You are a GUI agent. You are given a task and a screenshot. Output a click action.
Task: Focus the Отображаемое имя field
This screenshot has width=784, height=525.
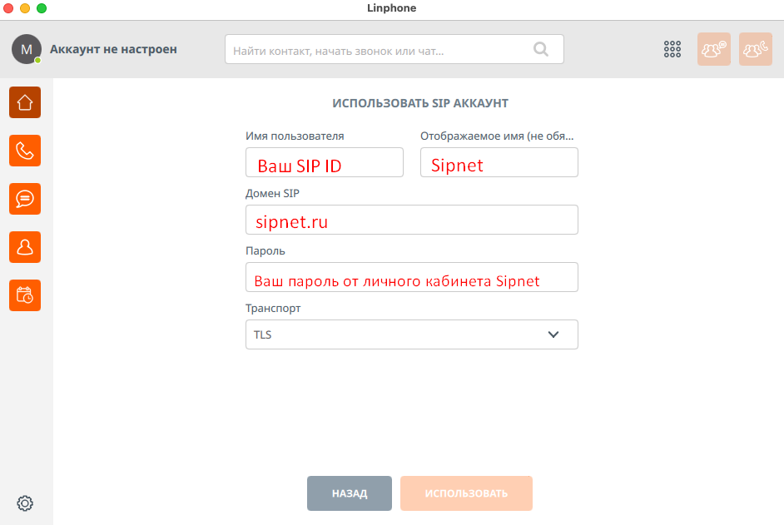coord(499,163)
